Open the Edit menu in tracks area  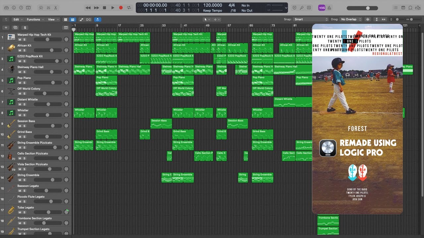[x=18, y=20]
